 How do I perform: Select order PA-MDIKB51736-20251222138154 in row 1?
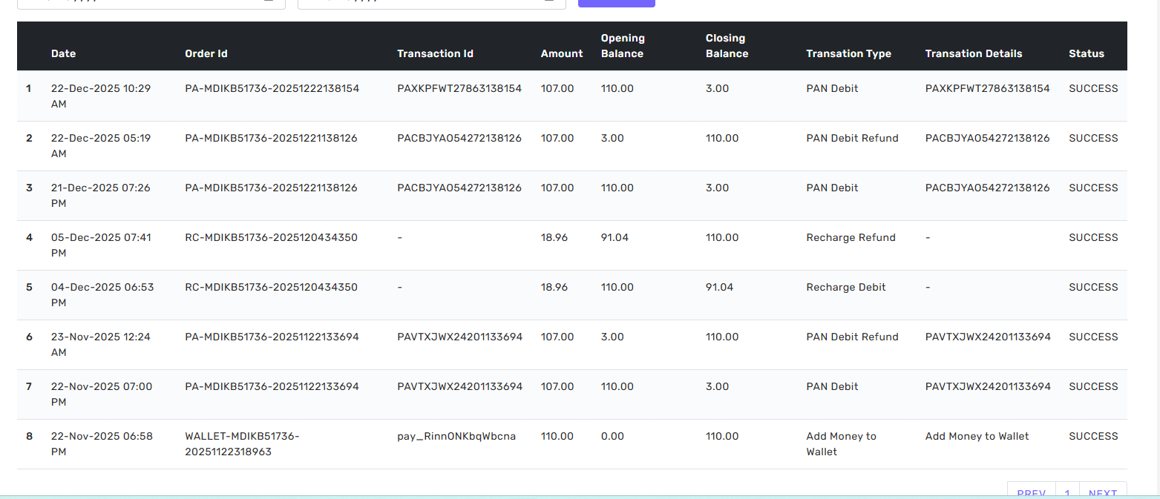(x=272, y=88)
